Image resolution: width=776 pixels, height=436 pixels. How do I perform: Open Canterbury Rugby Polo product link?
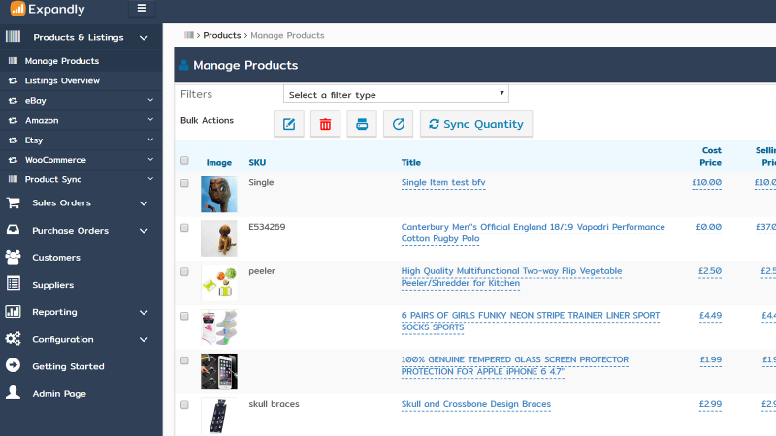click(x=533, y=233)
